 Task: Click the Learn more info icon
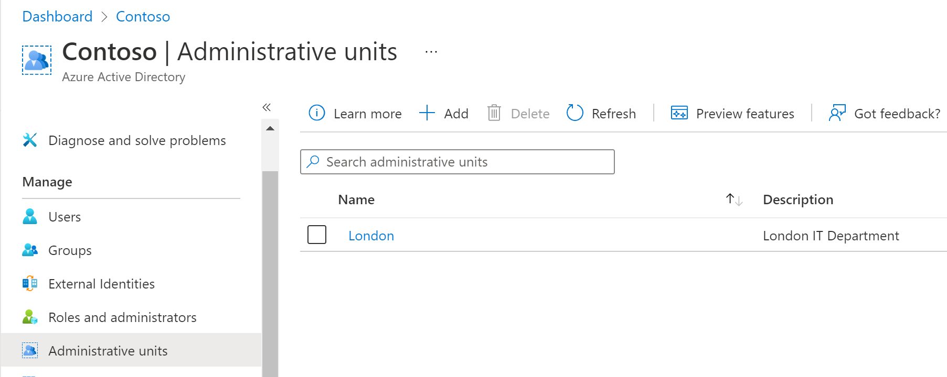coord(317,113)
